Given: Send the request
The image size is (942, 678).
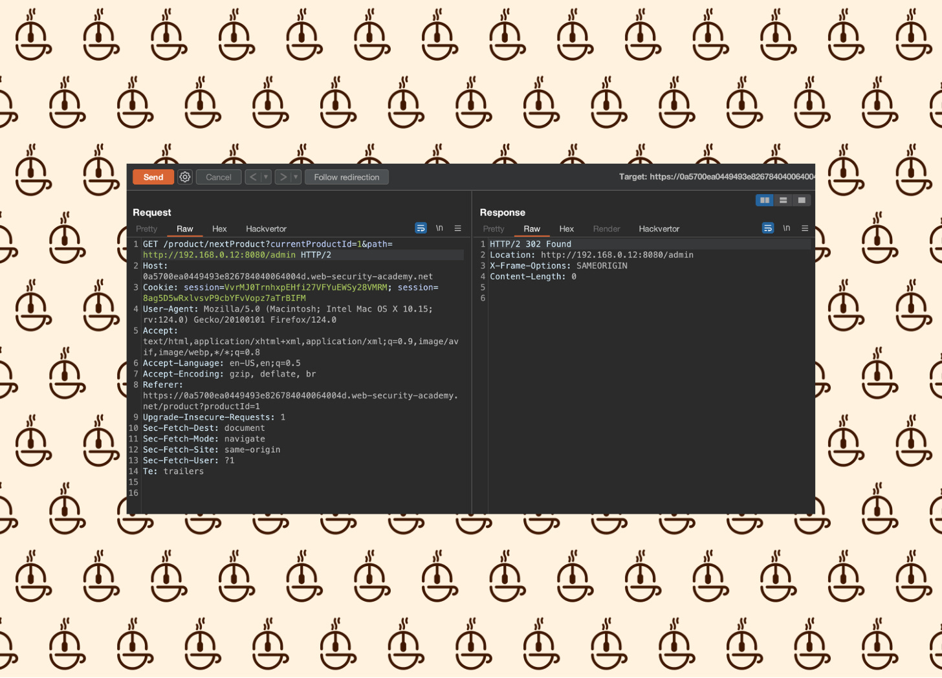Looking at the screenshot, I should (x=153, y=177).
